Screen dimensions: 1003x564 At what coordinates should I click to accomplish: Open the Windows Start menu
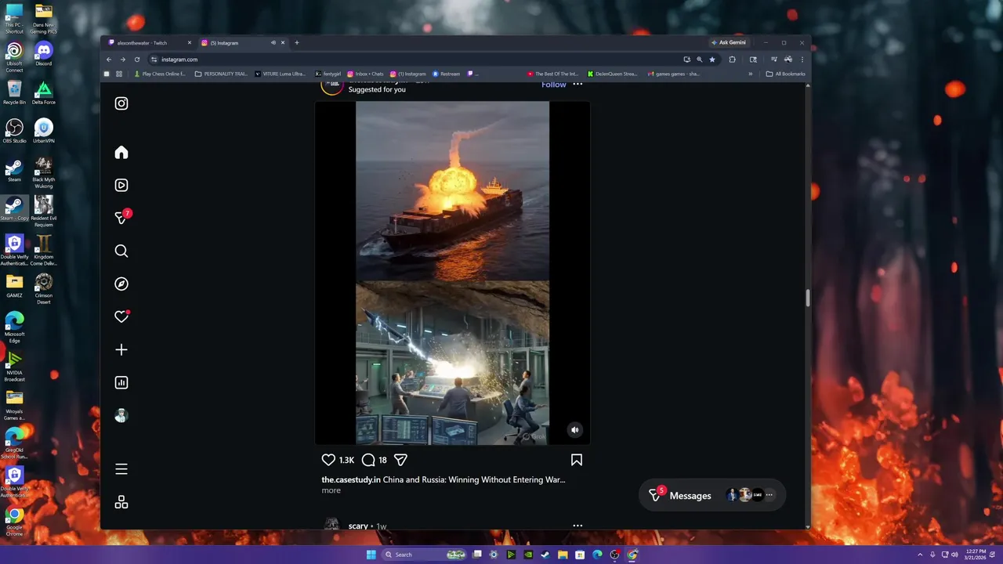click(x=371, y=555)
